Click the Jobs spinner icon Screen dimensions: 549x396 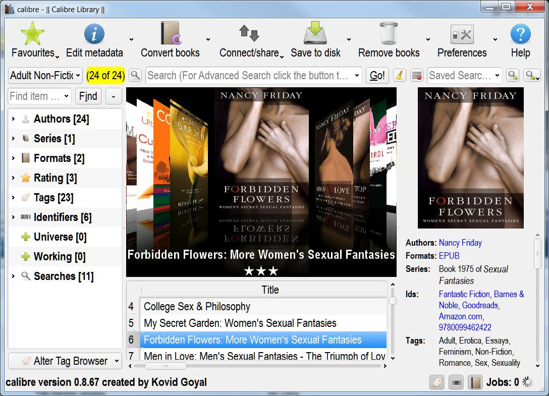tap(528, 382)
